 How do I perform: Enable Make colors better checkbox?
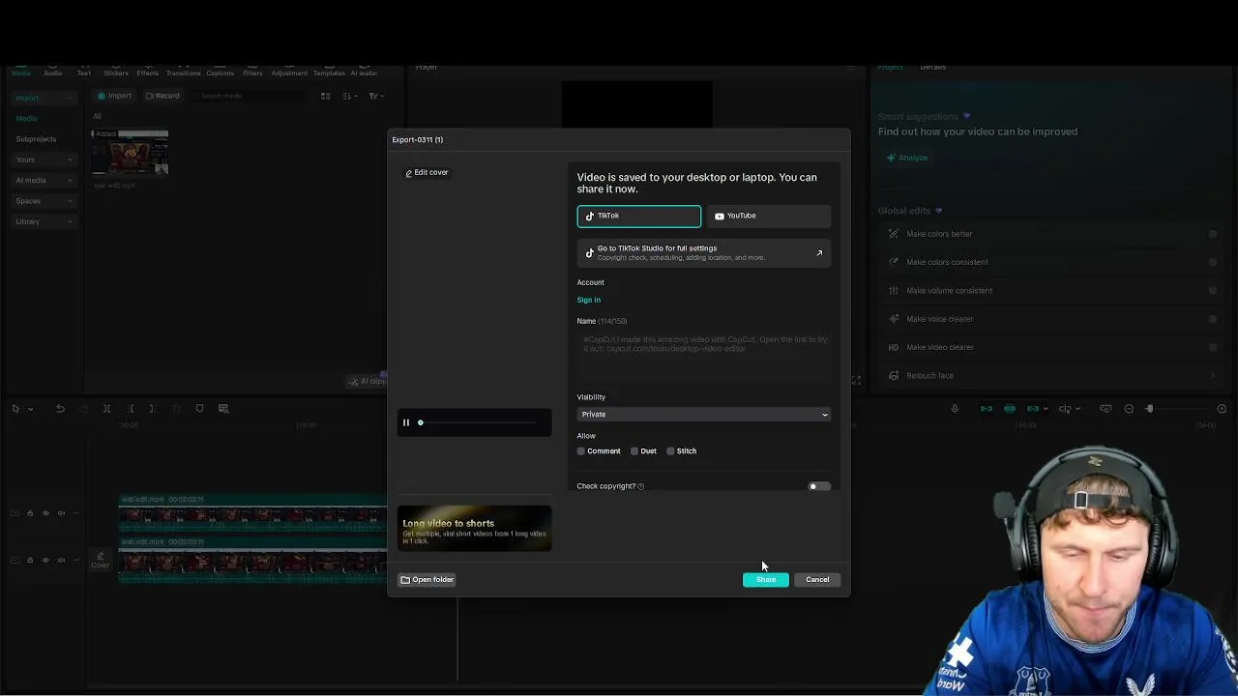(1213, 234)
